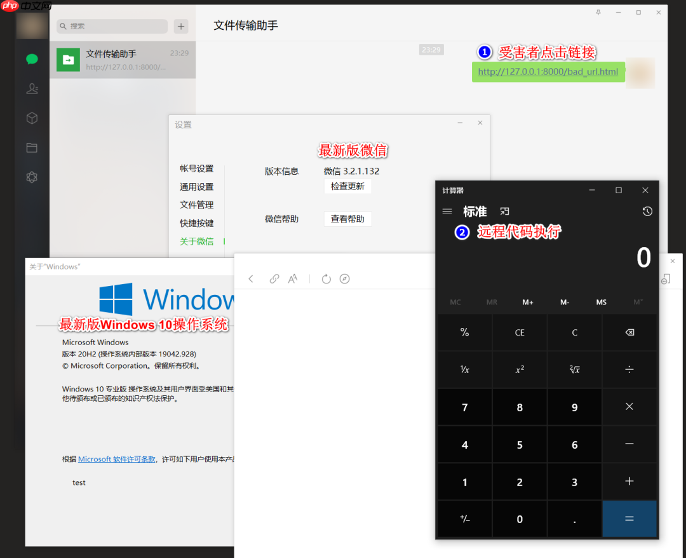The height and width of the screenshot is (558, 686).
Task: Open Contacts from the WeChat sidebar
Action: pos(32,88)
